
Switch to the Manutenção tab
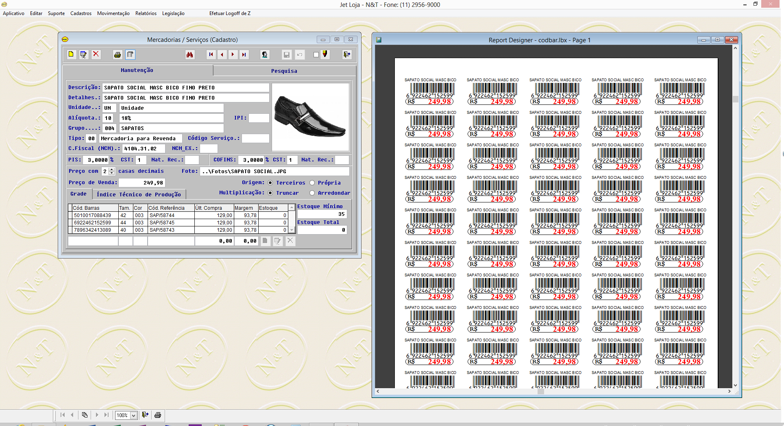pyautogui.click(x=137, y=70)
